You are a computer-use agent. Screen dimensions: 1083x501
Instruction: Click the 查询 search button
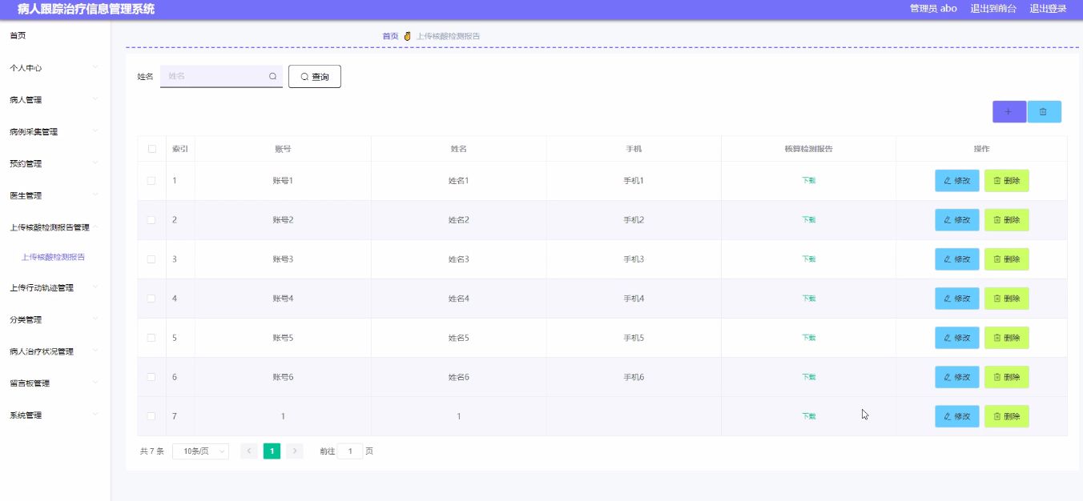coord(315,77)
